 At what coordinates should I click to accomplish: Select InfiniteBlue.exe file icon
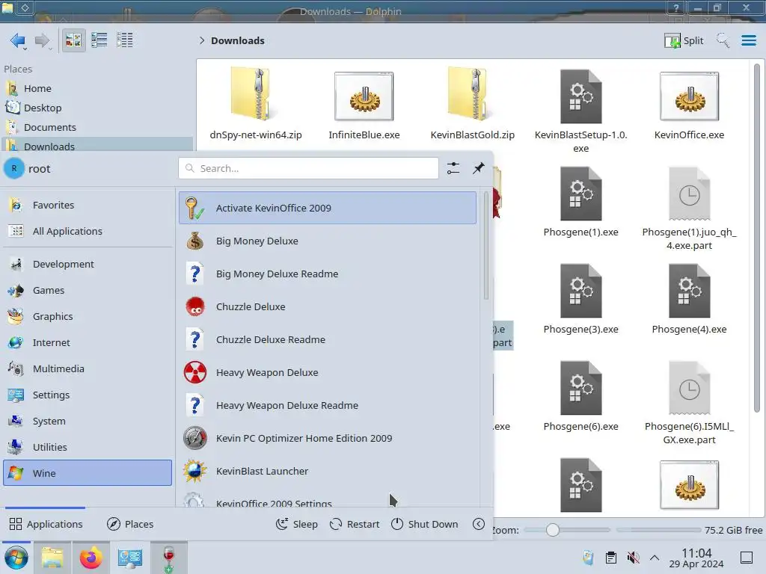364,96
